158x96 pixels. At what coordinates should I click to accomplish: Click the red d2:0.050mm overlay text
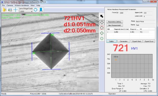pos(80,31)
